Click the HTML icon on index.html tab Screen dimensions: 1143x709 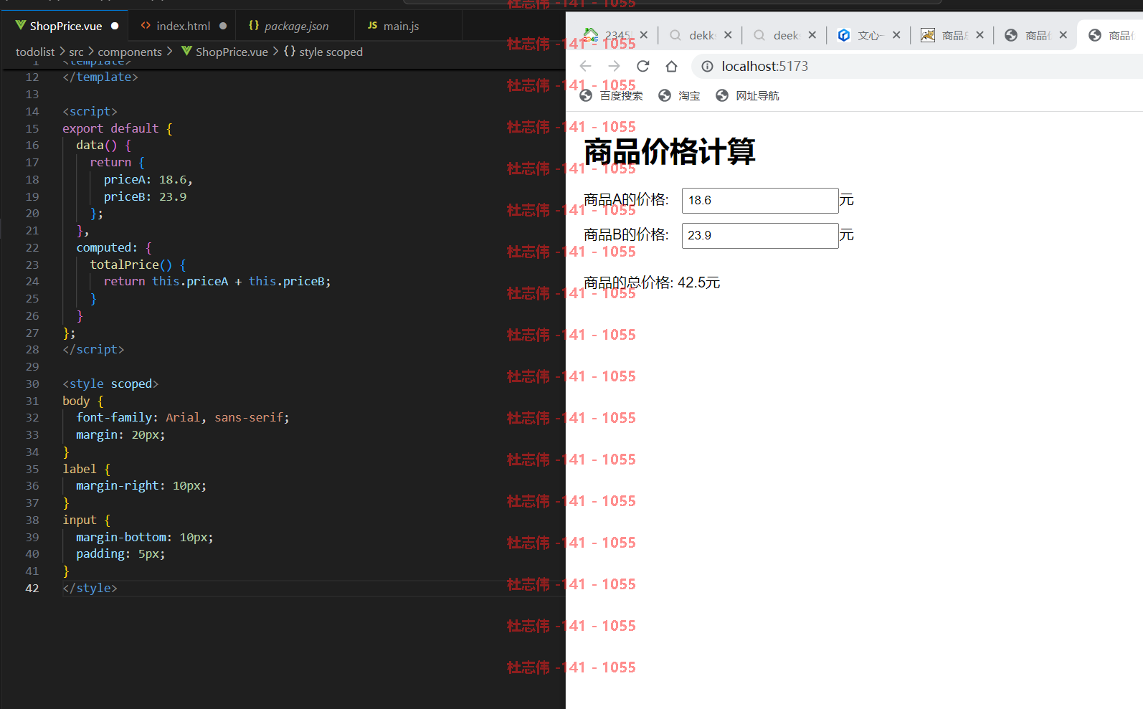click(x=146, y=26)
